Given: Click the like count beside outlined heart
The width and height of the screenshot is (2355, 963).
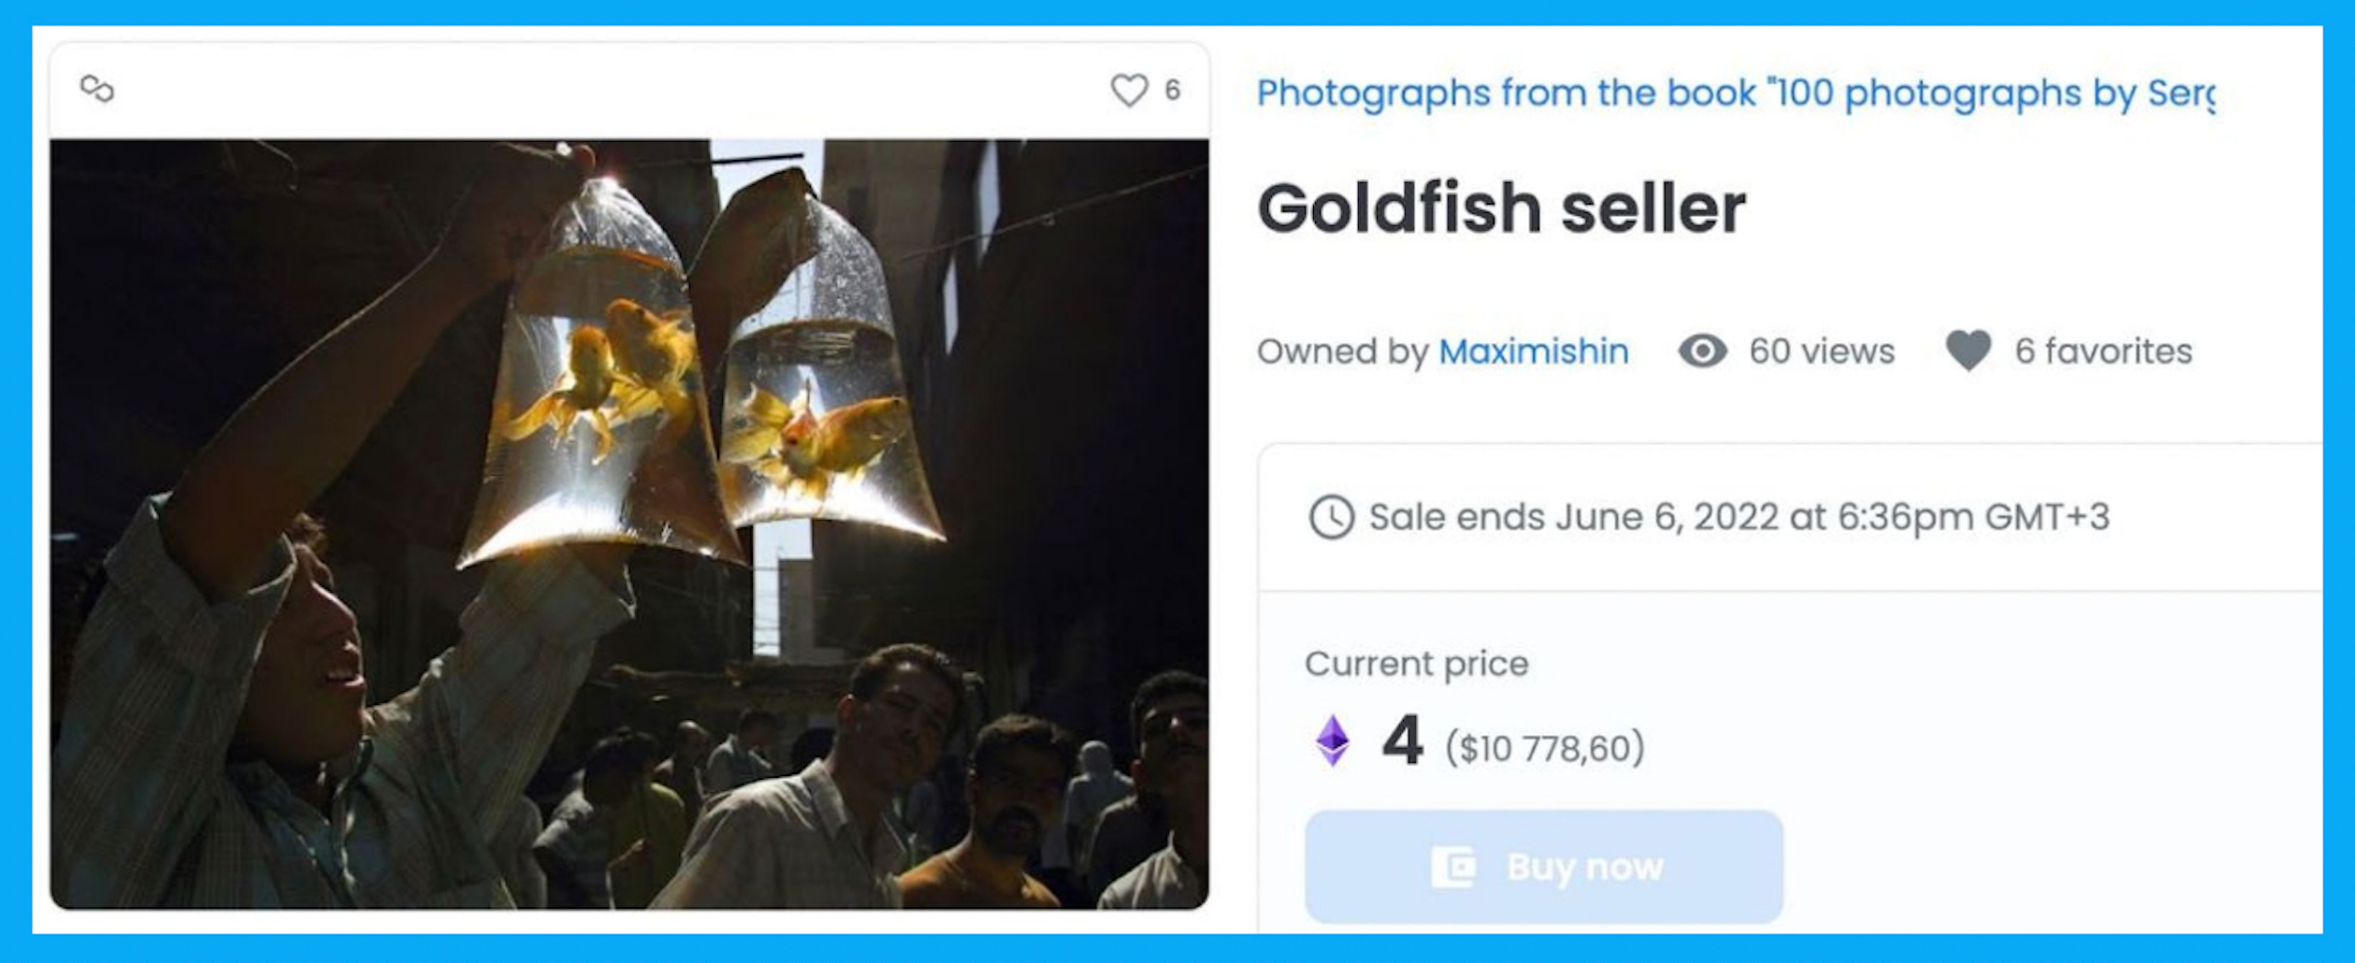Looking at the screenshot, I should (1172, 90).
